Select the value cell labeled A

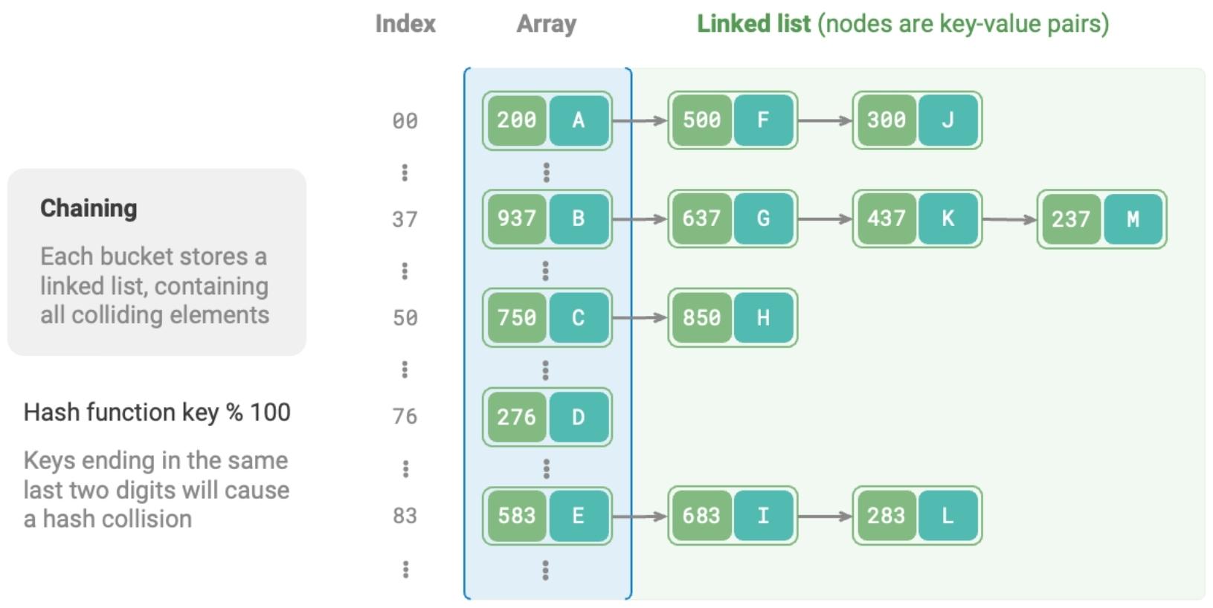click(578, 120)
